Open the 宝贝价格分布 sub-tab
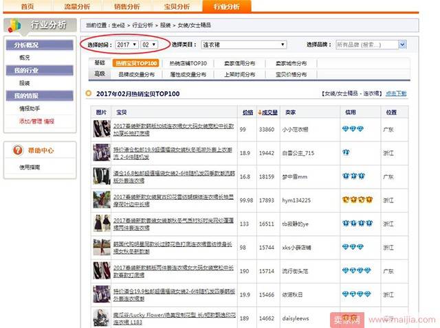 coord(291,75)
